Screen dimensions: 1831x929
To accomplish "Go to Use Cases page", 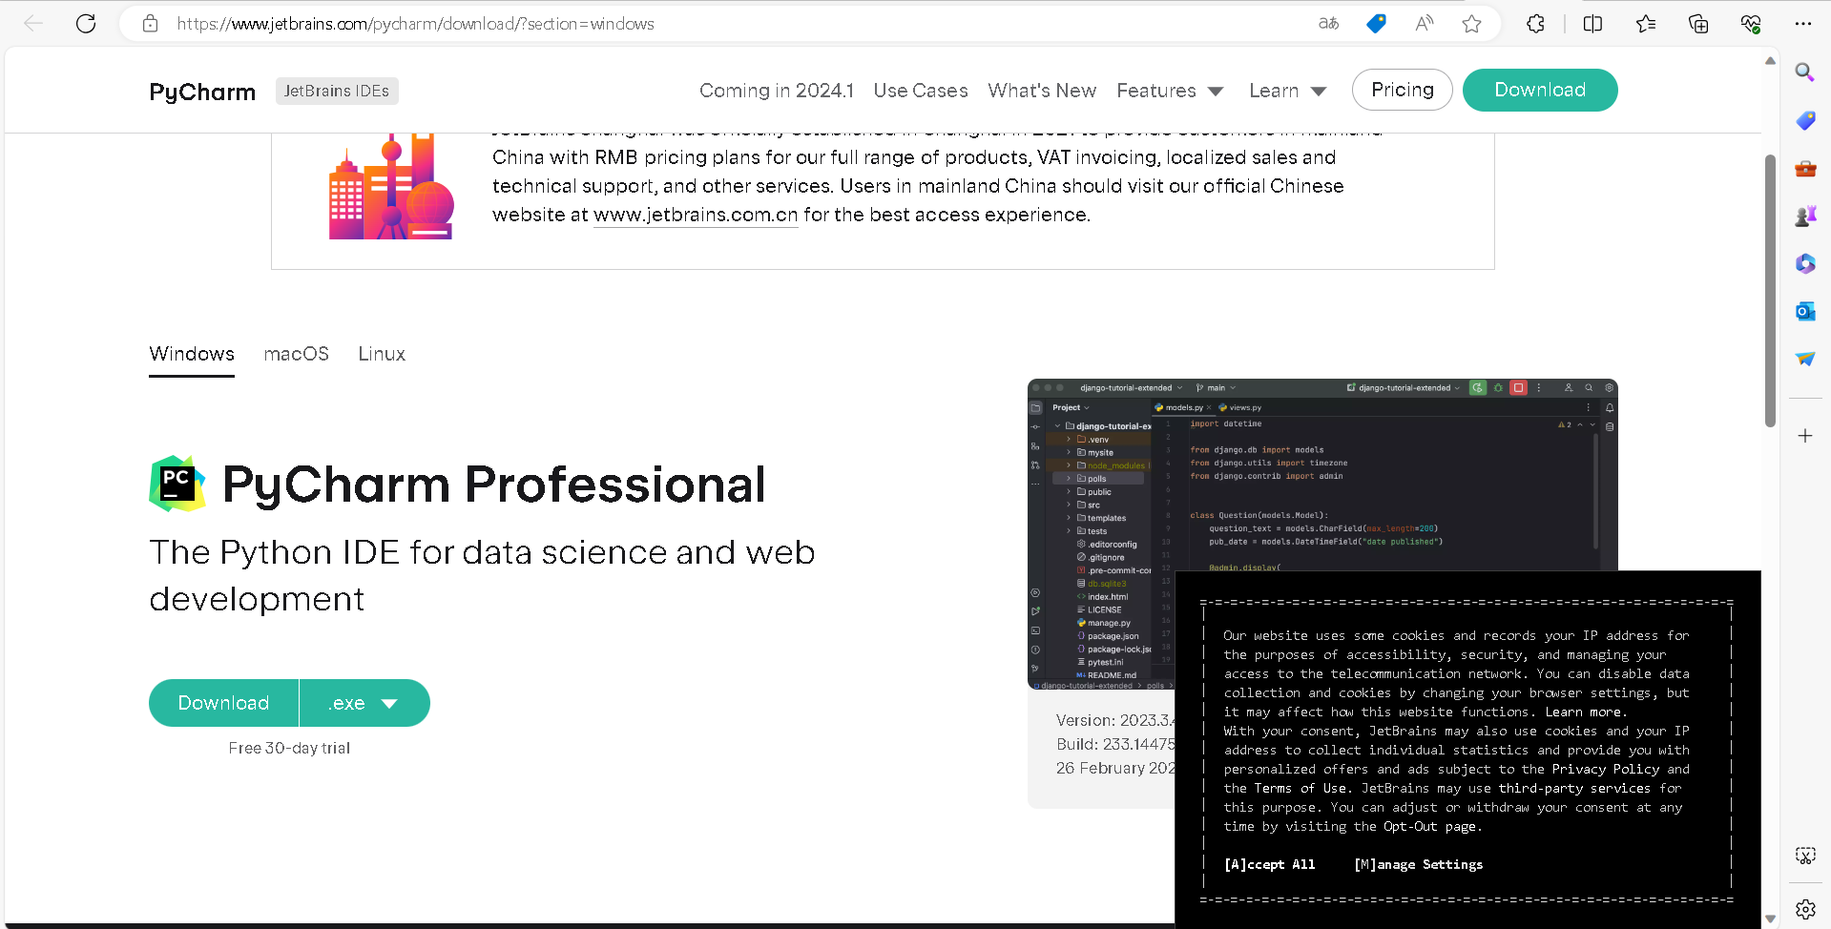I will click(x=921, y=91).
